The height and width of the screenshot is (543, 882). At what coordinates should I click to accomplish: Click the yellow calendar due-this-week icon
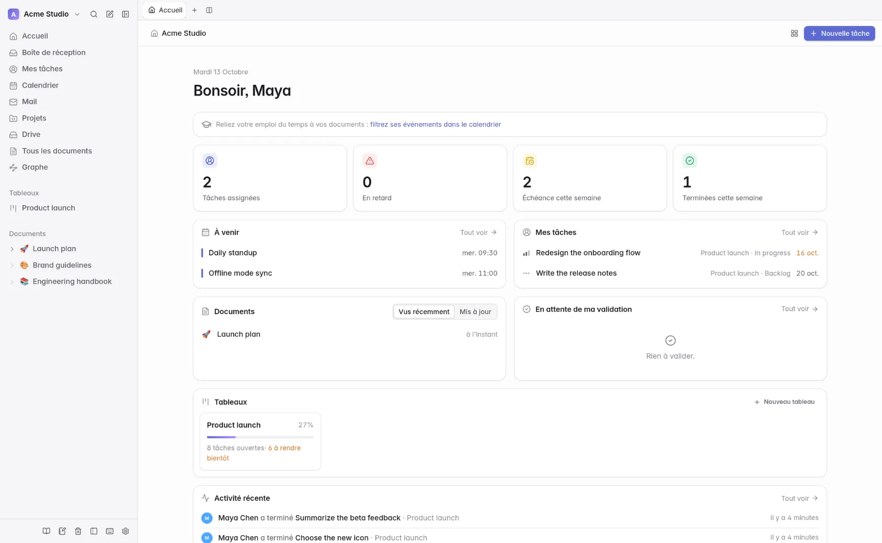point(530,161)
